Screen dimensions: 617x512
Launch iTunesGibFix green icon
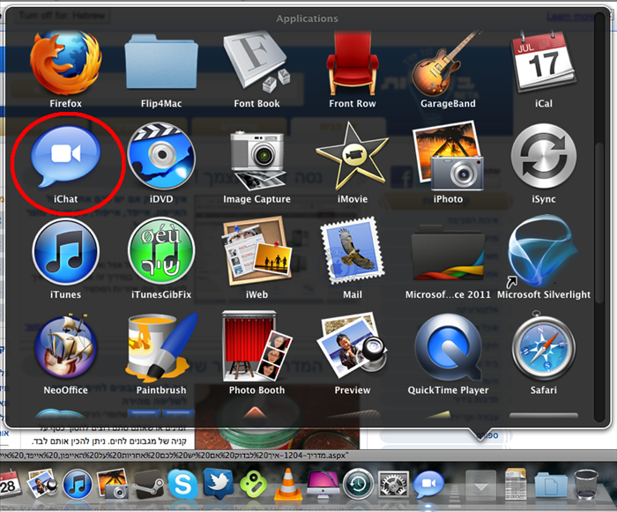pos(161,251)
